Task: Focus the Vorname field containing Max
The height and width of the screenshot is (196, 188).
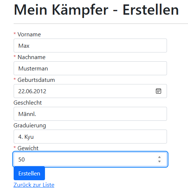Action: pyautogui.click(x=90, y=46)
